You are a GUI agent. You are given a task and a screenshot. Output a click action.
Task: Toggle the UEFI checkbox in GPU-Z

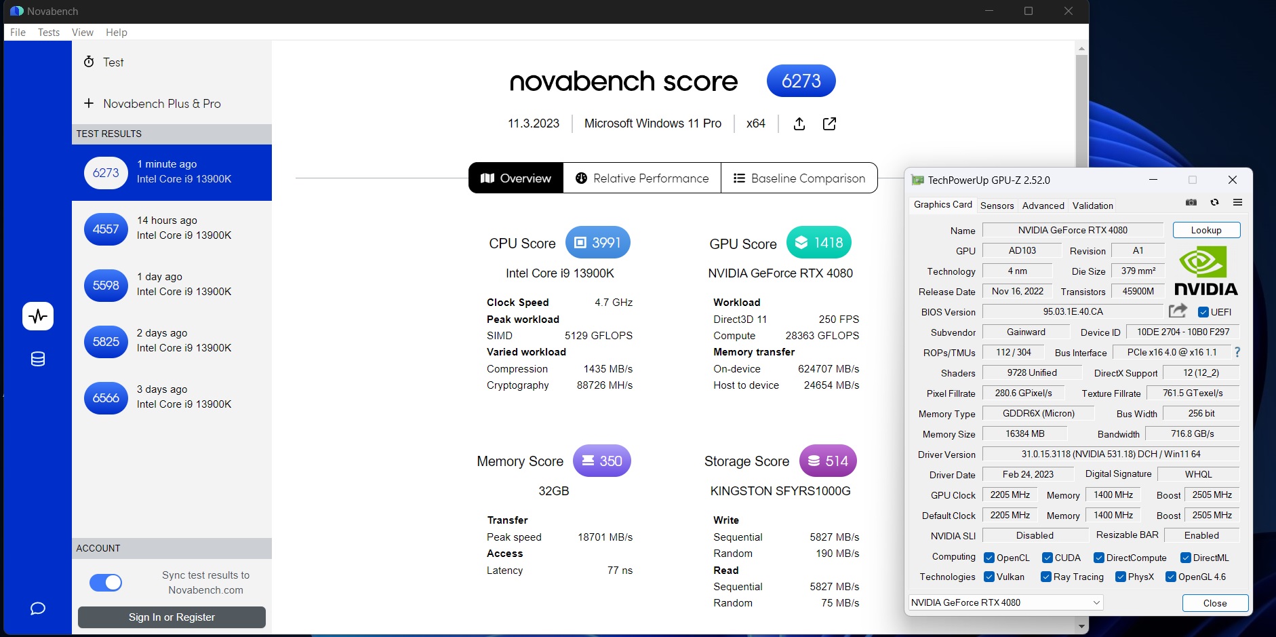[1203, 312]
